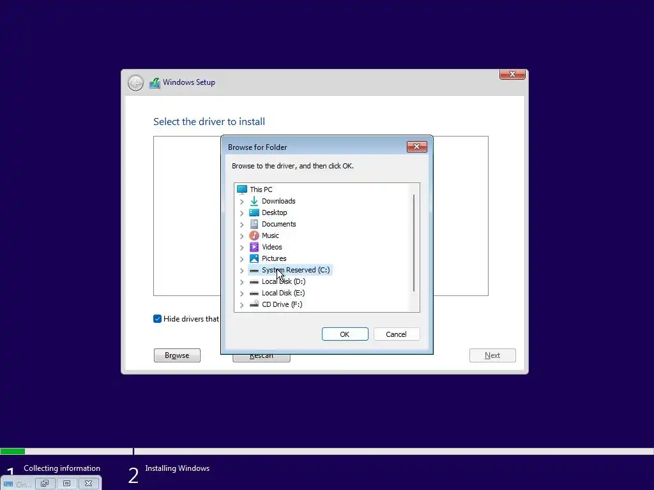Expand the Pictures tree node
The image size is (654, 490).
pos(241,259)
